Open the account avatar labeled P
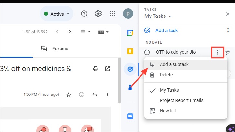235x132 pixels. point(128,14)
